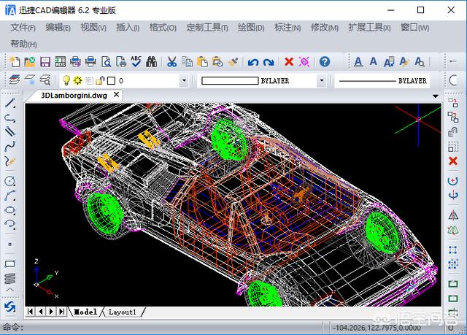Expand the BYLAYER color dropdown
This screenshot has width=467, height=335.
click(321, 81)
